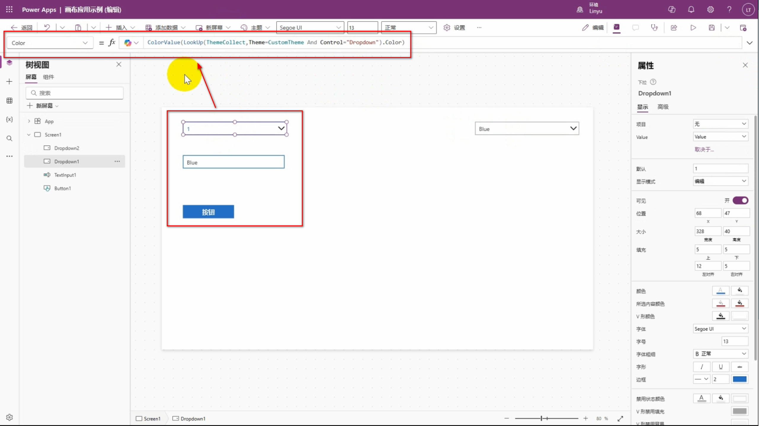Open Data table icon in left sidebar
The height and width of the screenshot is (426, 759).
(x=9, y=101)
